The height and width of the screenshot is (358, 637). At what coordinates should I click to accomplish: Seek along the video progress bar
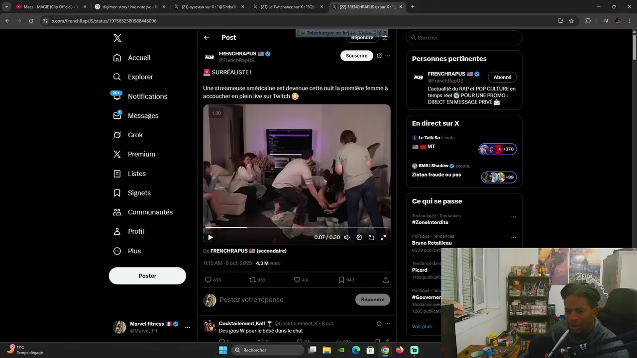pyautogui.click(x=297, y=227)
